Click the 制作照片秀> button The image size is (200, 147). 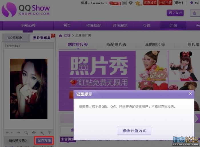[x=17, y=141]
